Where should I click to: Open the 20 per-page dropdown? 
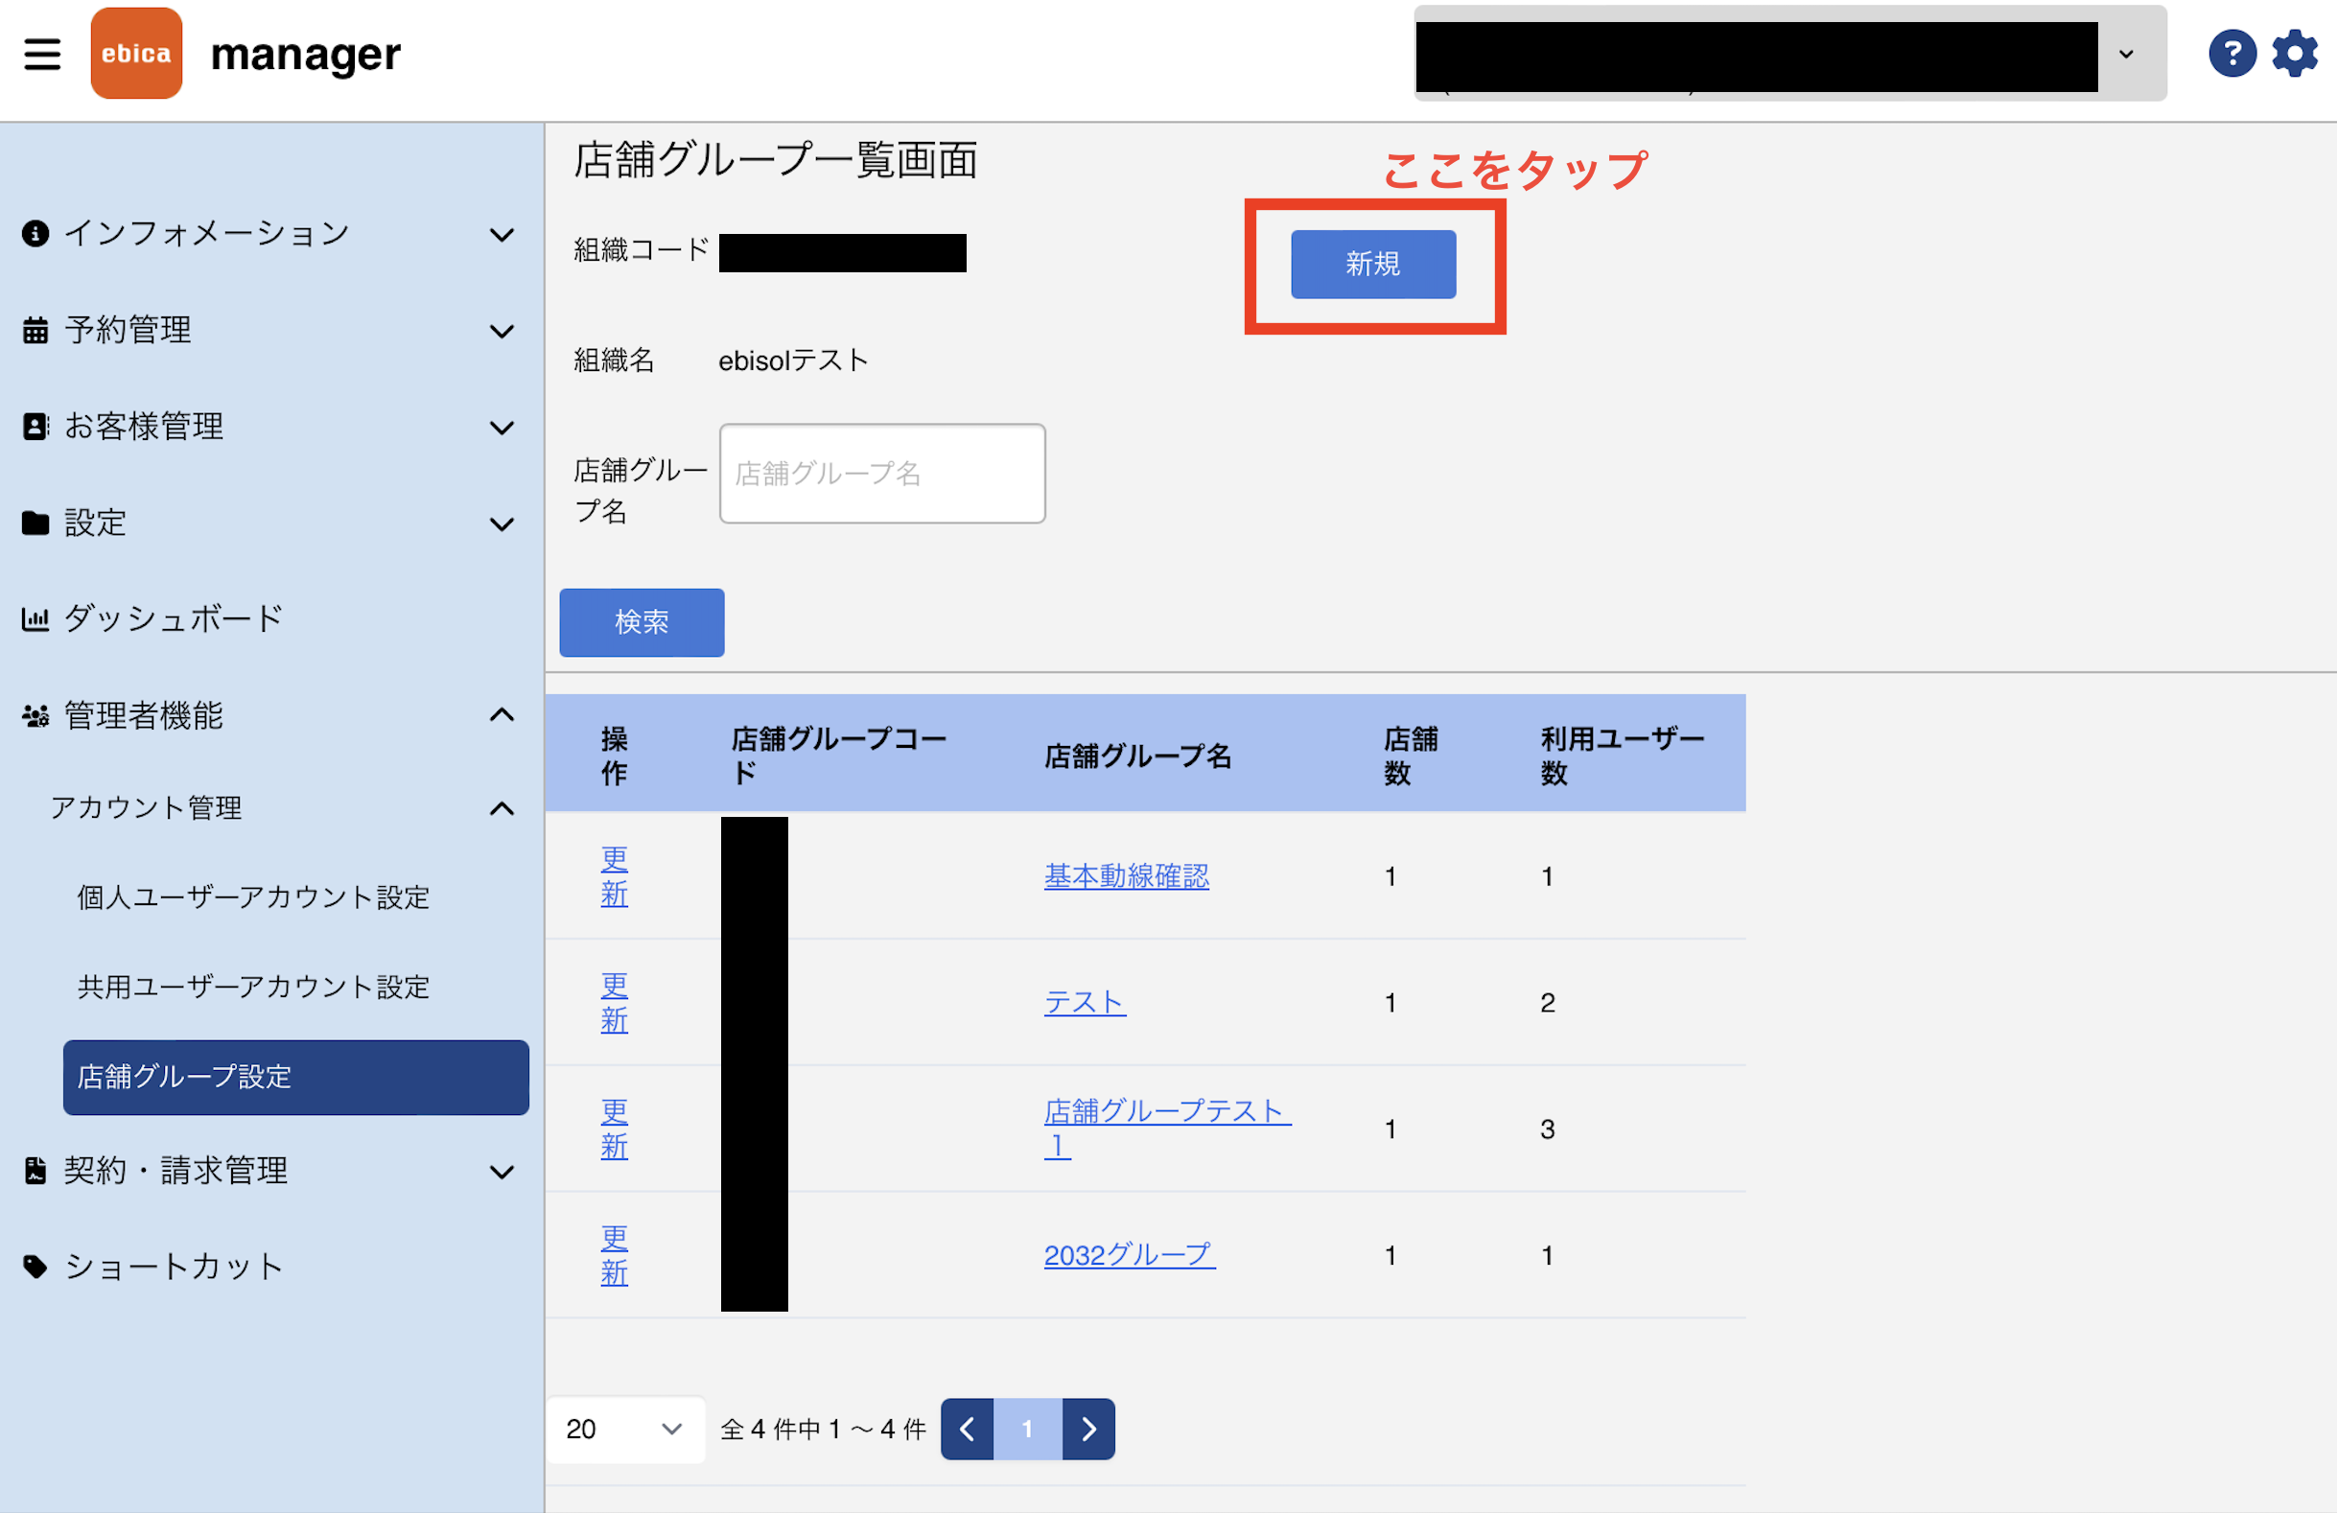(x=625, y=1430)
